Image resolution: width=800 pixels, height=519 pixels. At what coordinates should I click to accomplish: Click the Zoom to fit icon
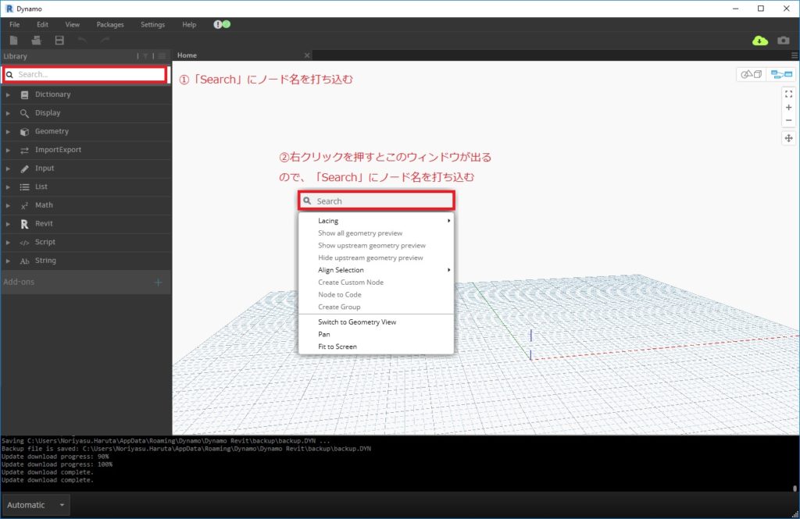[788, 94]
